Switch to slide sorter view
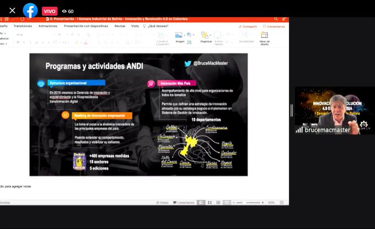 (210, 203)
